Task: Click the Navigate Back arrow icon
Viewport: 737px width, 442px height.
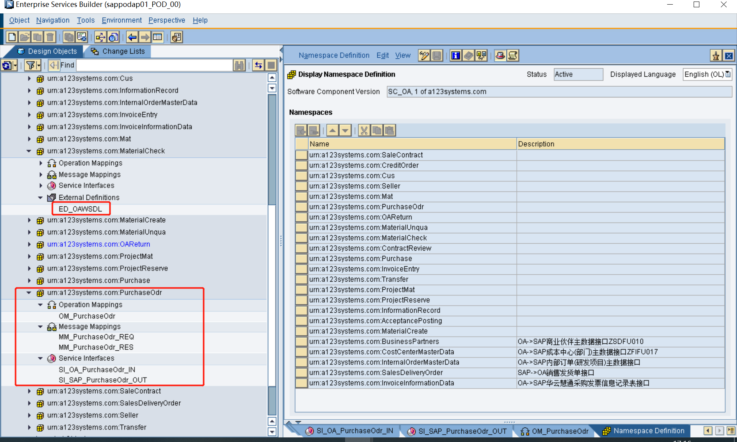Action: [132, 36]
